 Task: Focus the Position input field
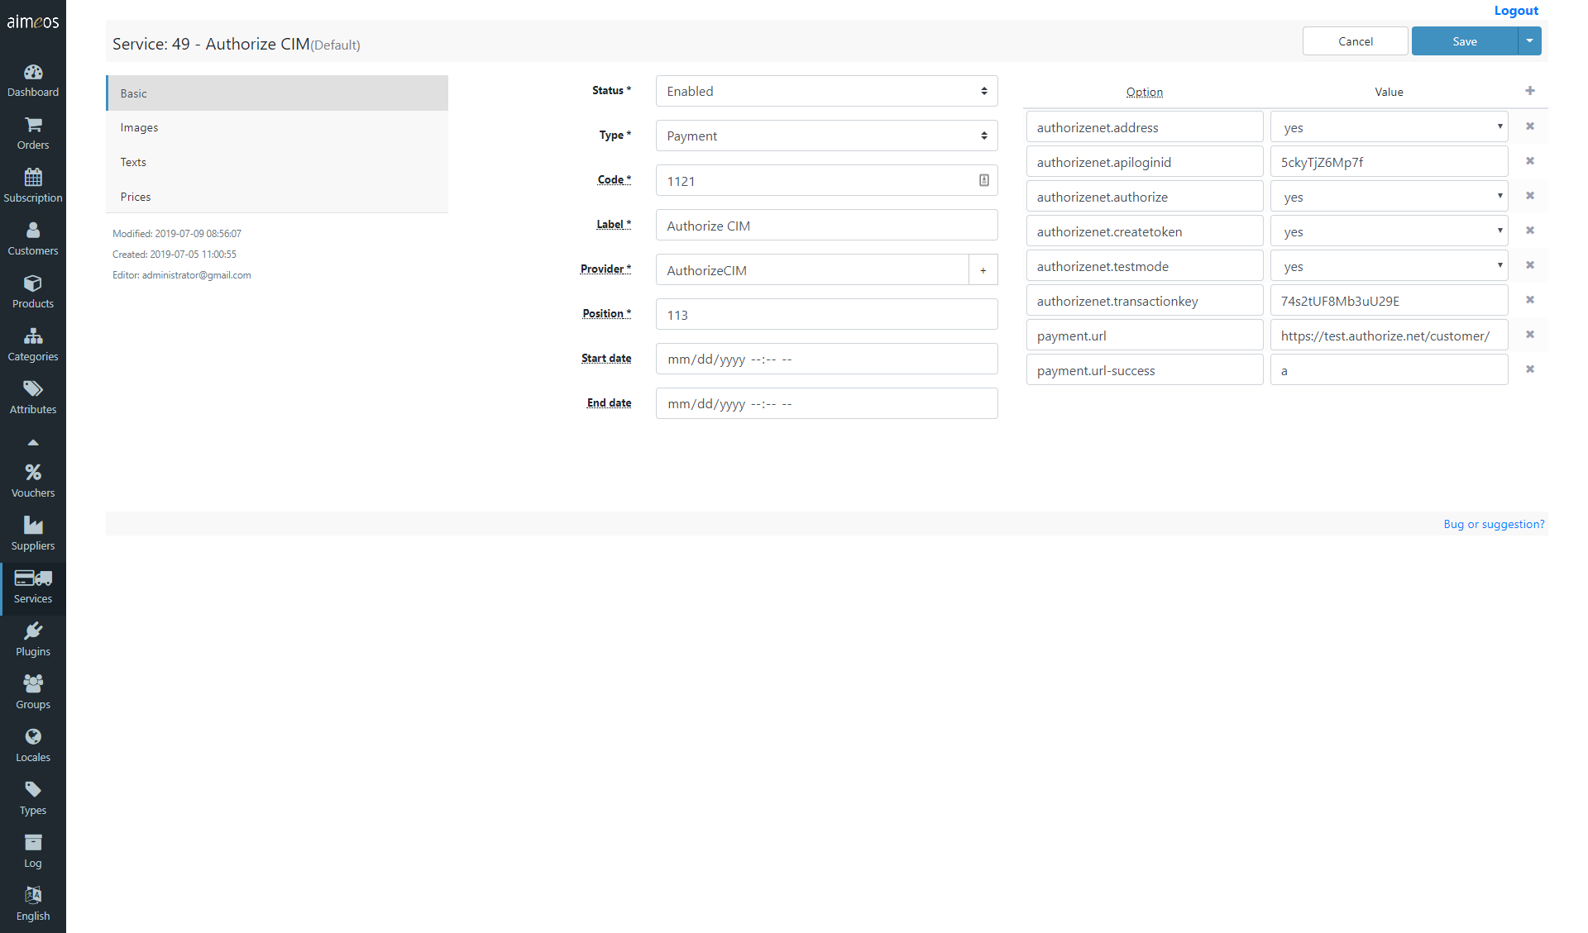pyautogui.click(x=826, y=314)
